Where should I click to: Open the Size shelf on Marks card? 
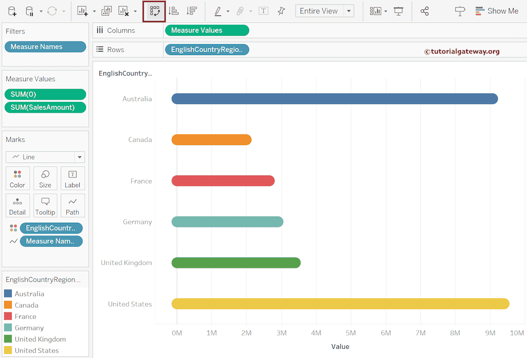(45, 178)
